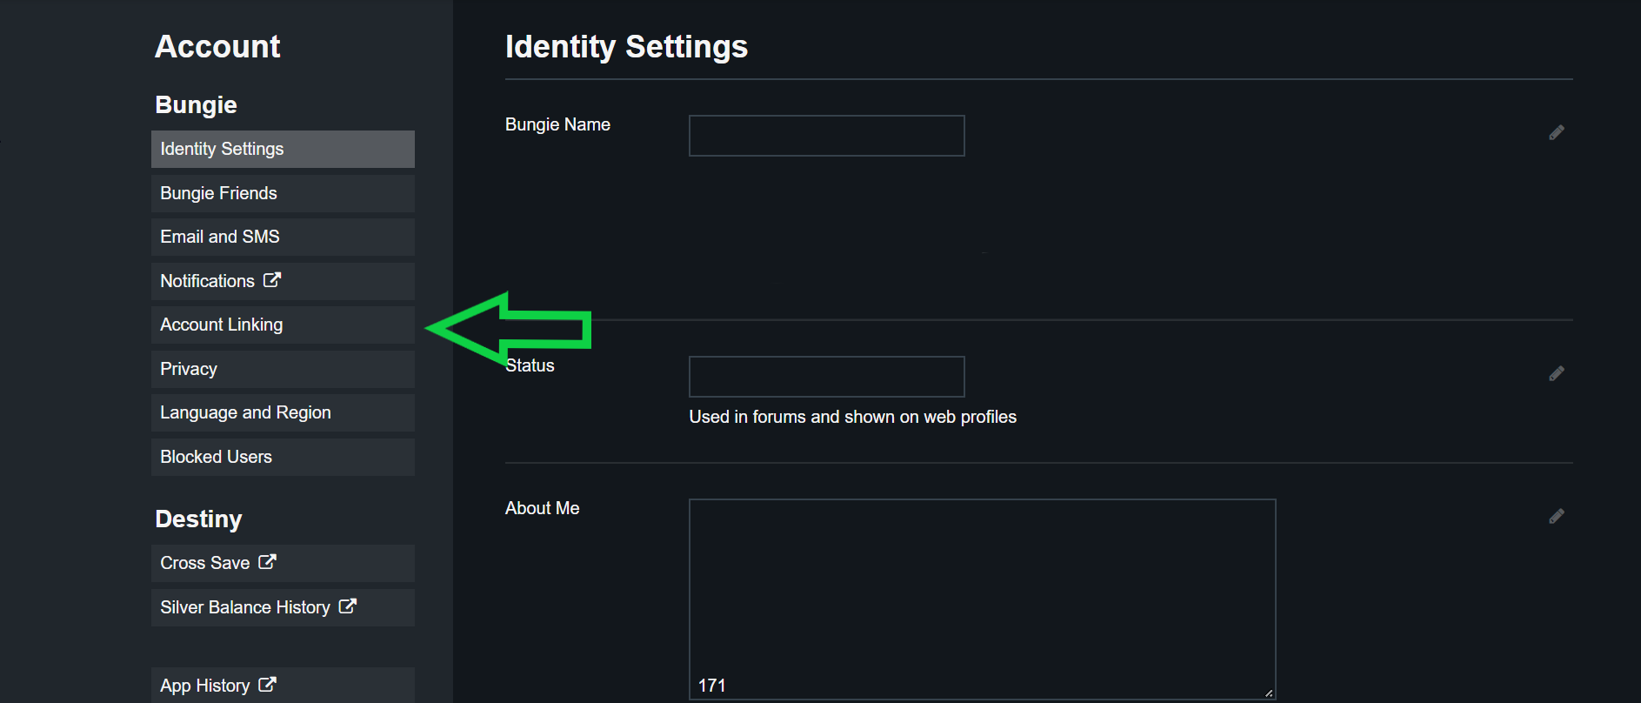Open the Identity Settings menu item
The height and width of the screenshot is (703, 1641).
pyautogui.click(x=282, y=149)
